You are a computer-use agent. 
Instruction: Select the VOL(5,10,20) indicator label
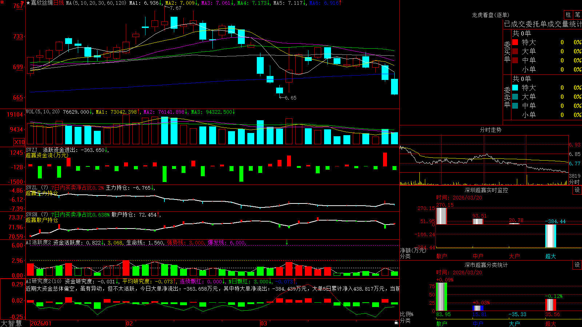tap(43, 112)
